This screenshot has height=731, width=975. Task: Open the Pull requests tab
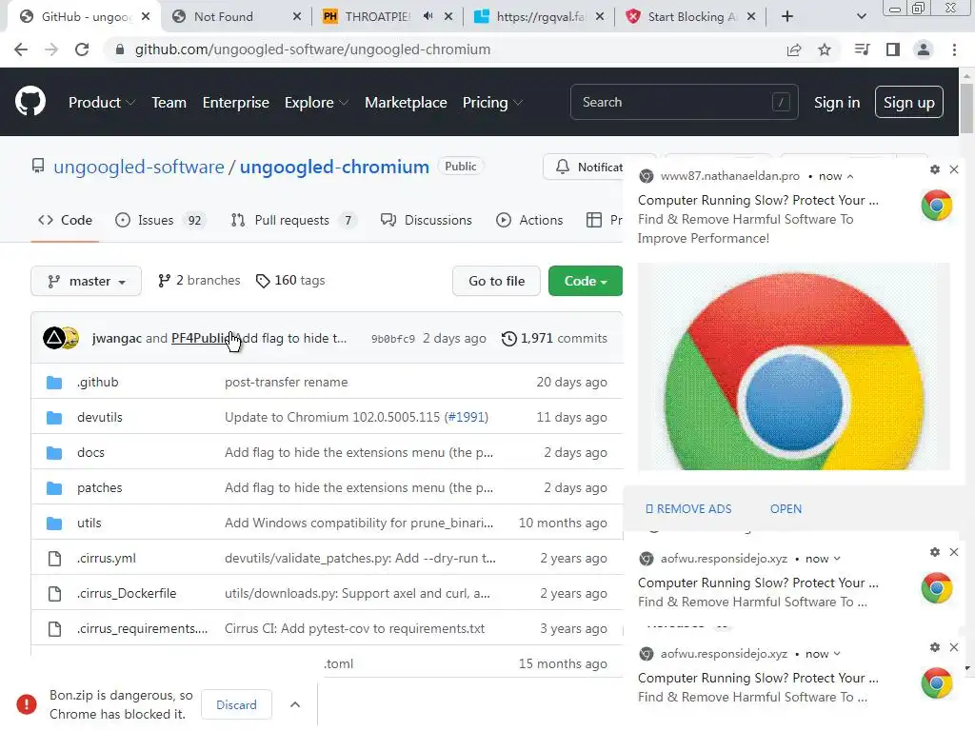[x=293, y=220]
